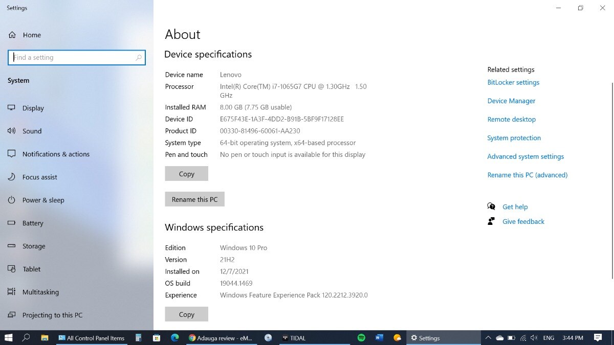Click the volume icon in the system tray
The image size is (614, 345).
[x=534, y=338]
